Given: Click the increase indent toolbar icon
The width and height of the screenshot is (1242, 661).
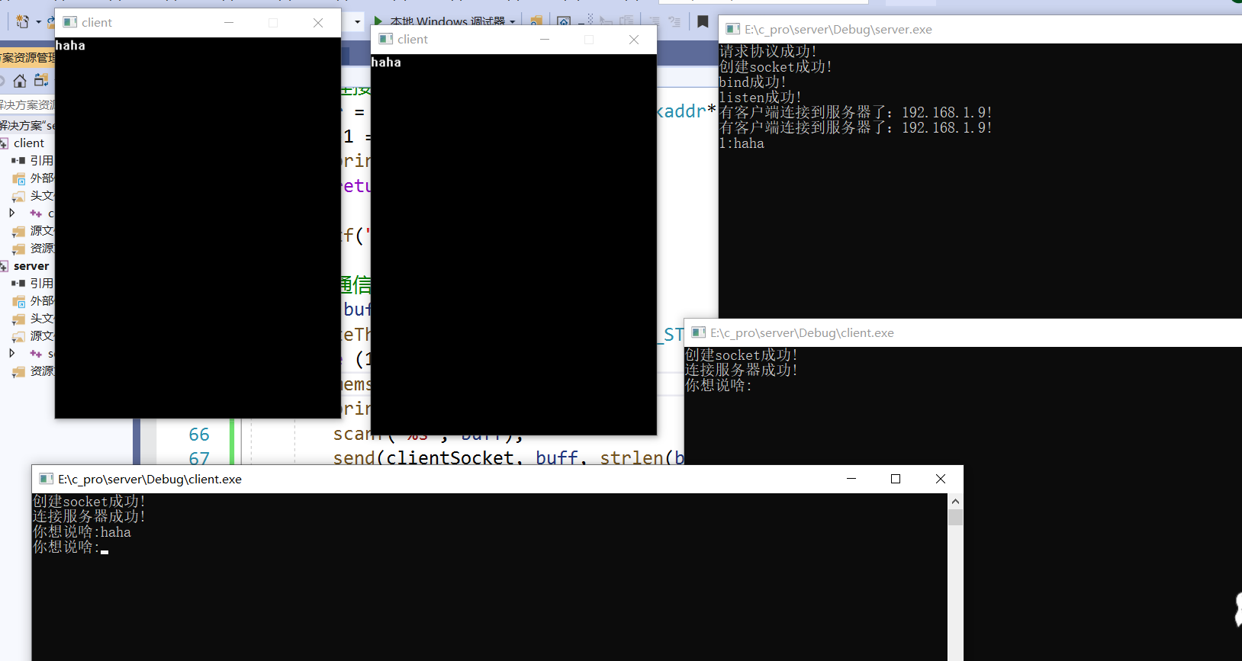Looking at the screenshot, I should click(x=674, y=22).
